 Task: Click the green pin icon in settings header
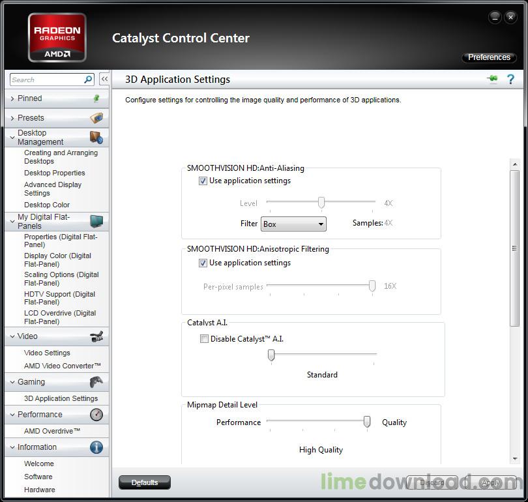point(492,79)
